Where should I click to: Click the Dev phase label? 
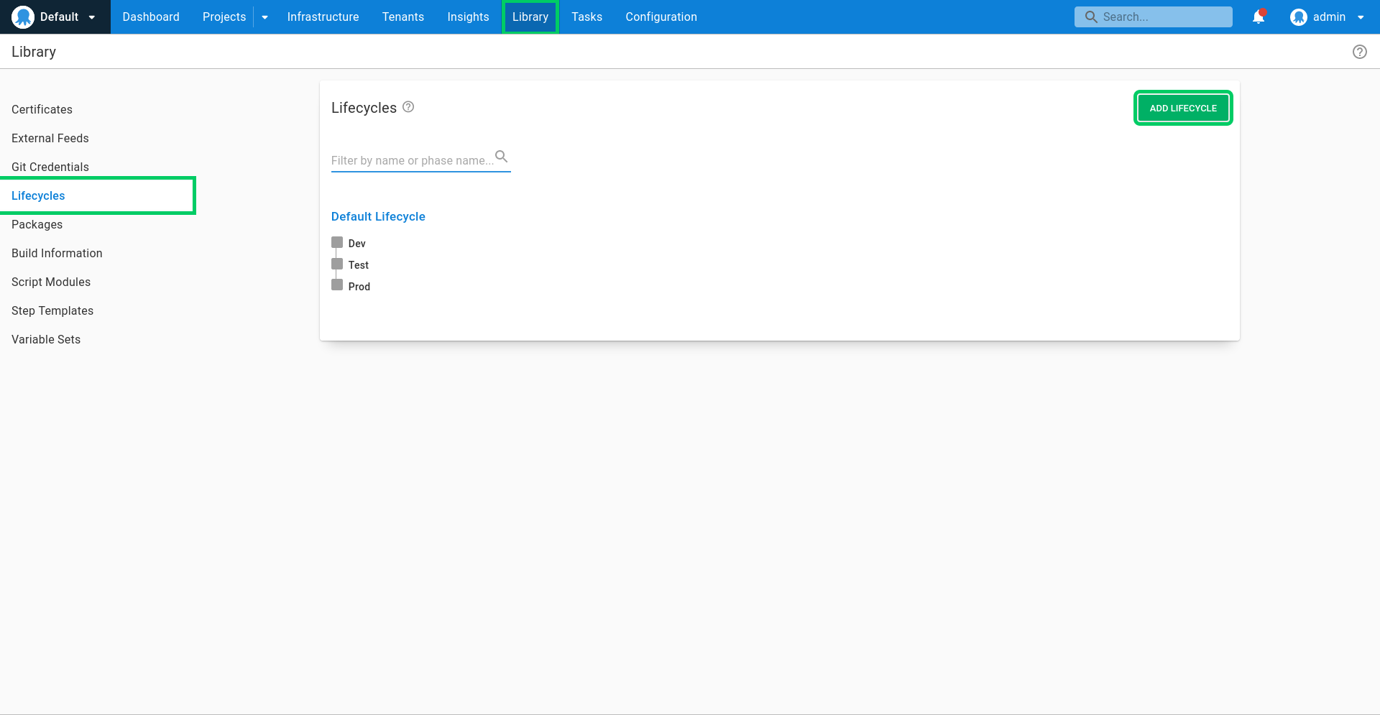click(357, 244)
